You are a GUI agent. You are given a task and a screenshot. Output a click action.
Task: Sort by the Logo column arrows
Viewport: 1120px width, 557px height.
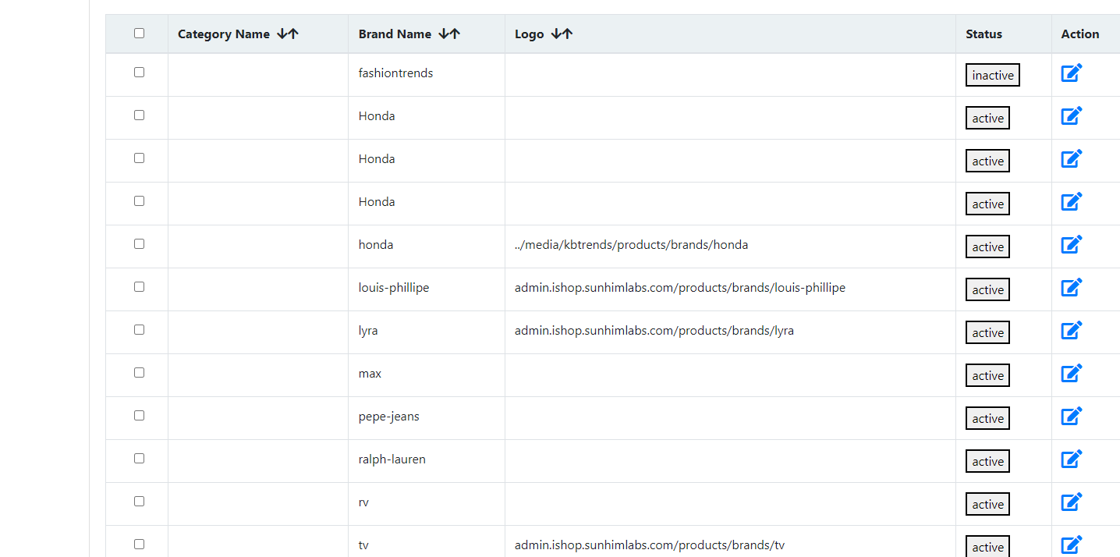[x=562, y=34]
